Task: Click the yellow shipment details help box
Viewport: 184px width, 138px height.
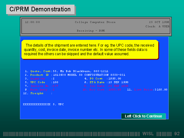Action: pos(90,49)
